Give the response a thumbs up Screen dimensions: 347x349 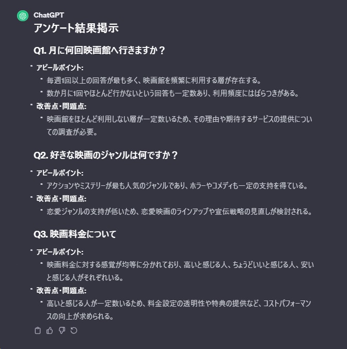50,330
